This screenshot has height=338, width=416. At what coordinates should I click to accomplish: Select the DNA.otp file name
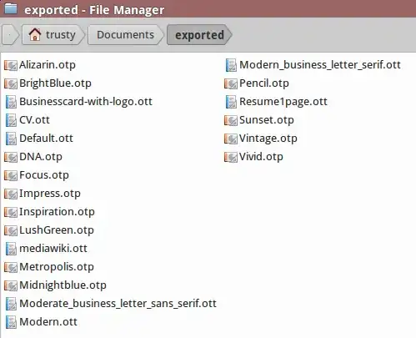tap(41, 157)
